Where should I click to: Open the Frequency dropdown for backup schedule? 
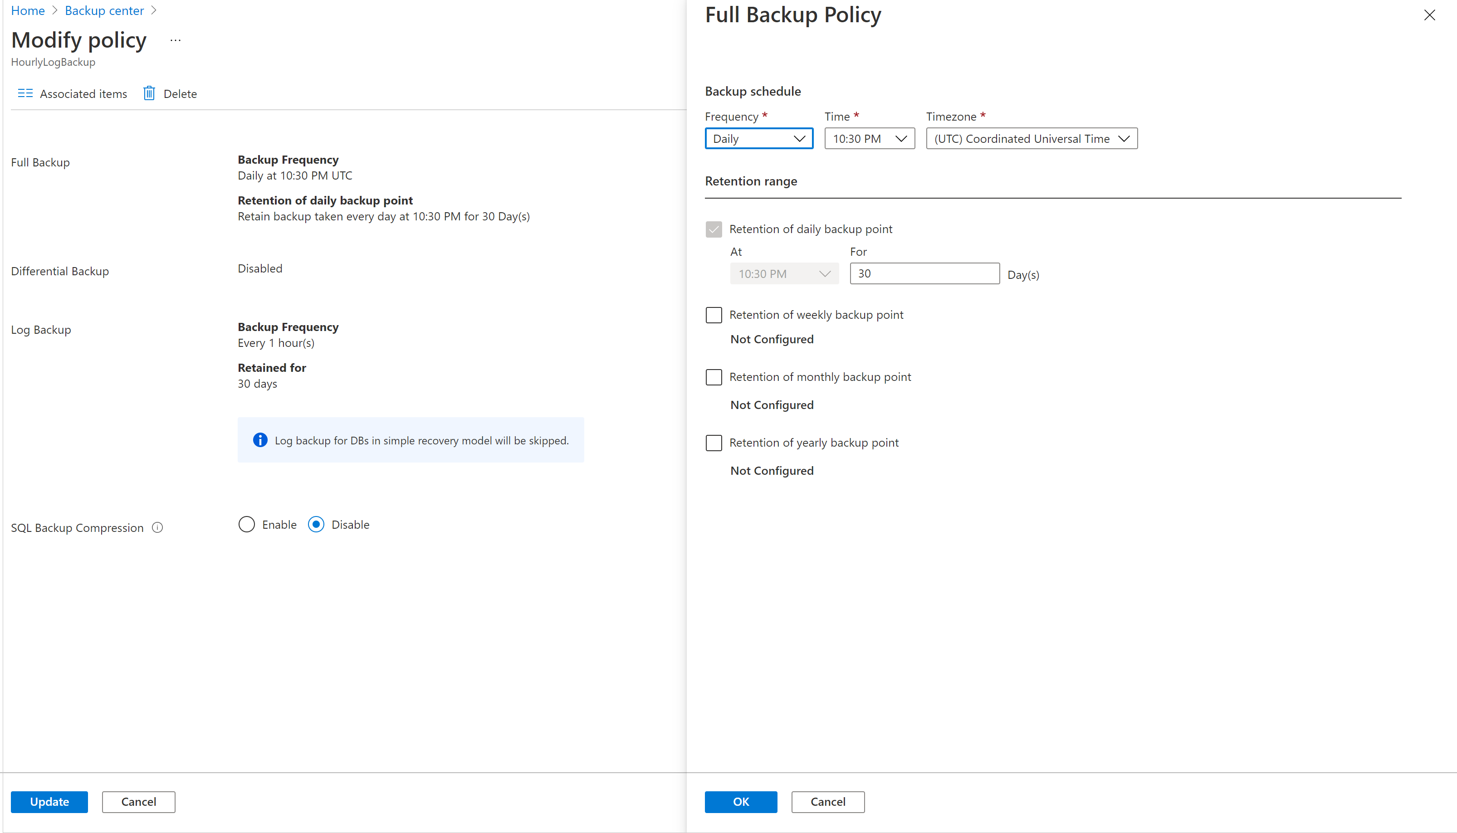coord(758,138)
